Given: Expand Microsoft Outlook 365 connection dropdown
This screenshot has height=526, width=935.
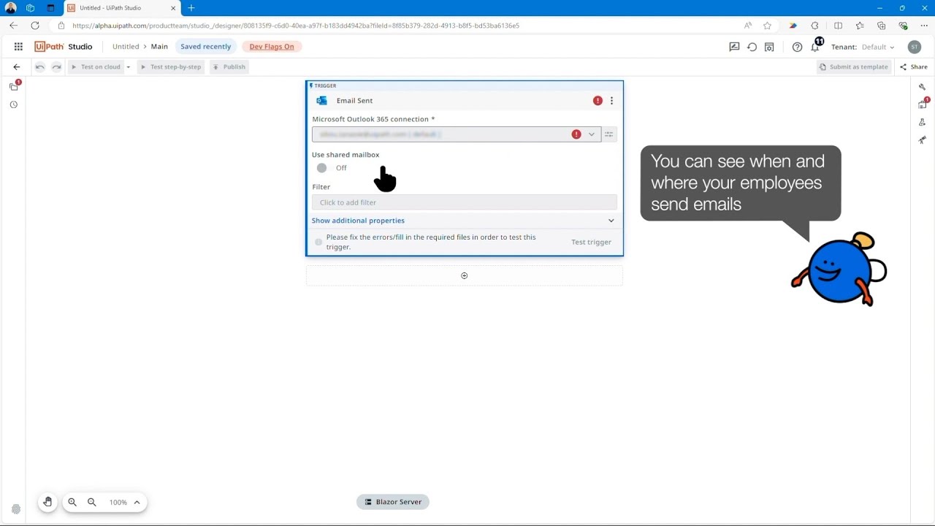Looking at the screenshot, I should [x=592, y=134].
